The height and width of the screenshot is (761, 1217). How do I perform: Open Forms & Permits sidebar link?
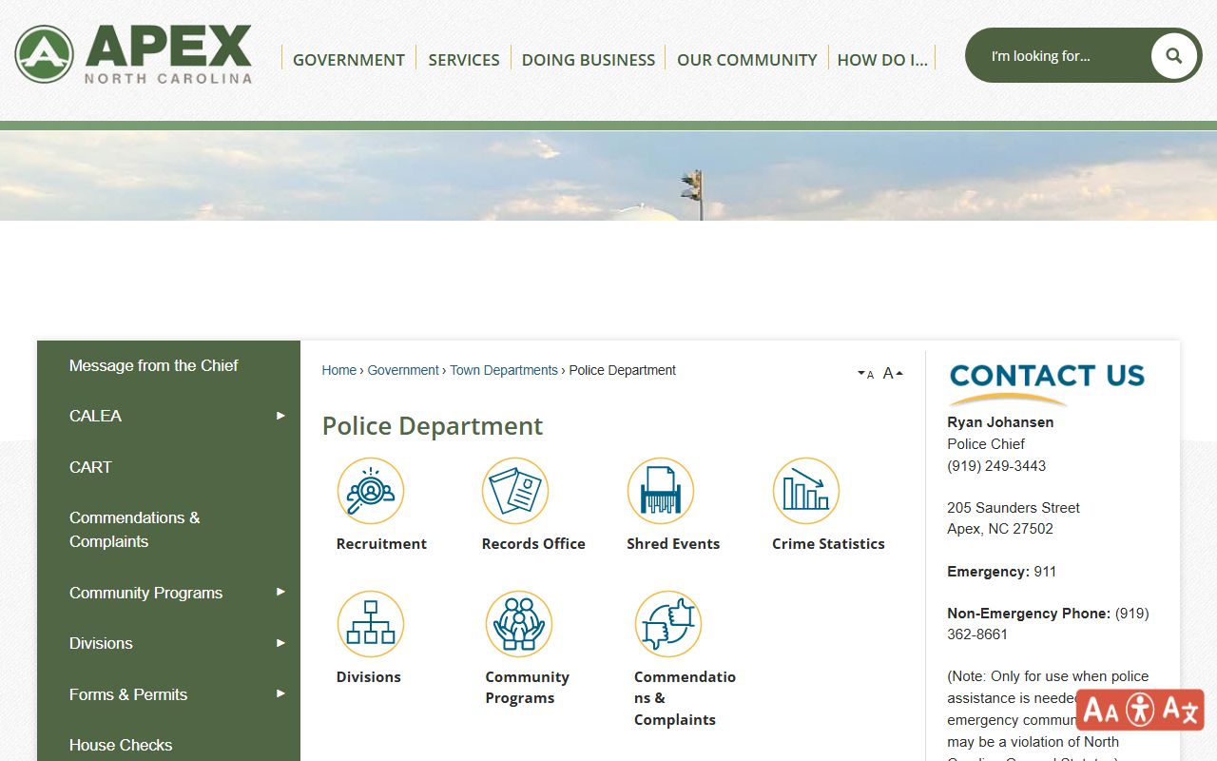click(128, 694)
